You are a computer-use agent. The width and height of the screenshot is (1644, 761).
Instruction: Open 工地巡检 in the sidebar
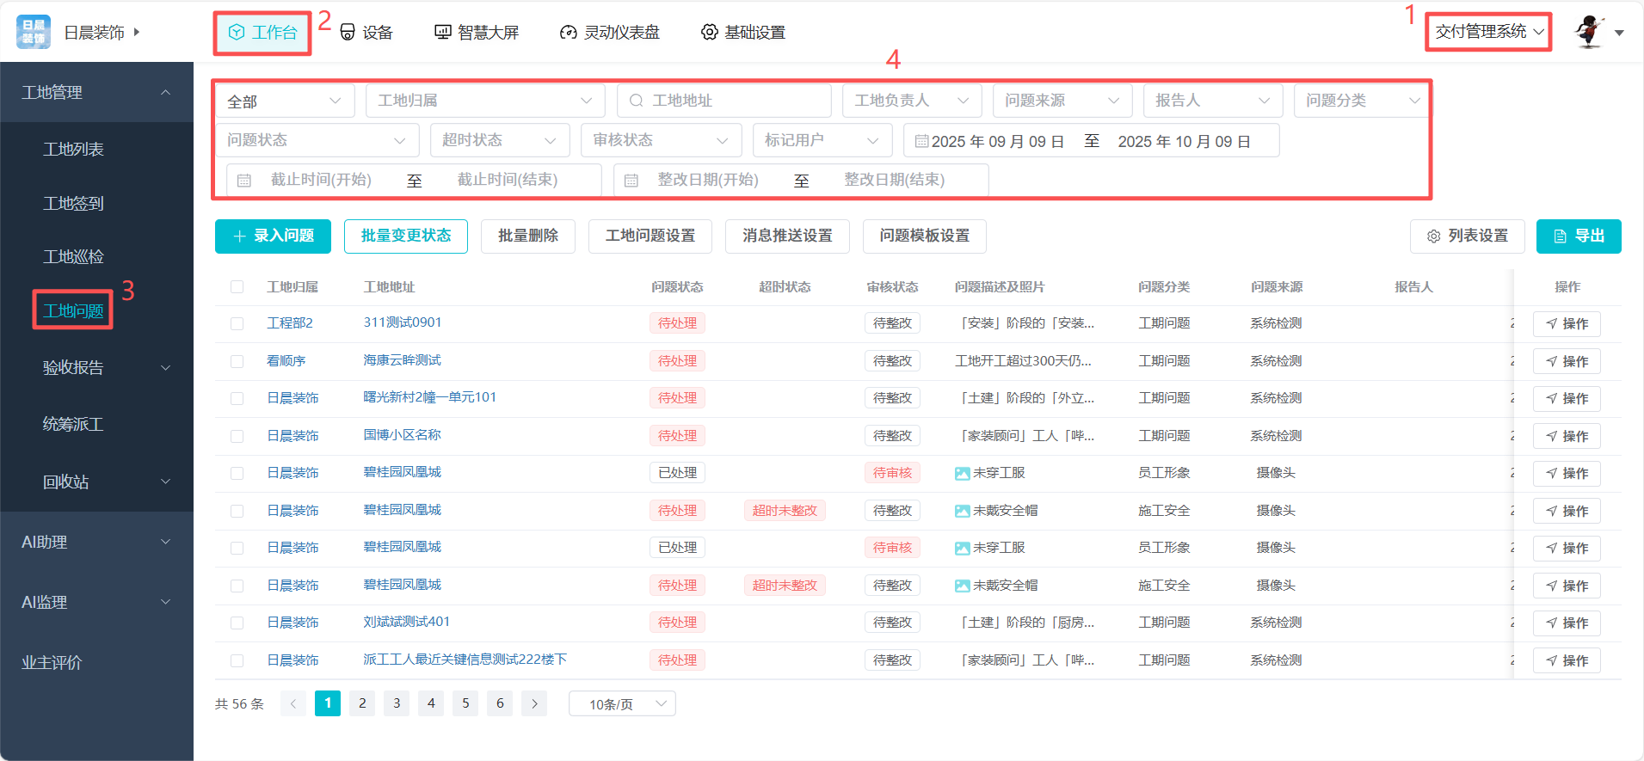click(x=73, y=257)
